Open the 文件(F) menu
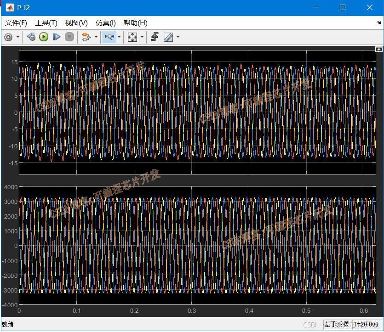Viewport: 384px width, 332px height. [x=16, y=23]
